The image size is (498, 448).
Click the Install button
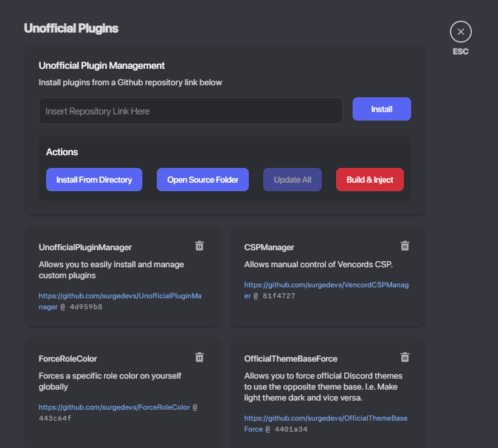pyautogui.click(x=381, y=110)
